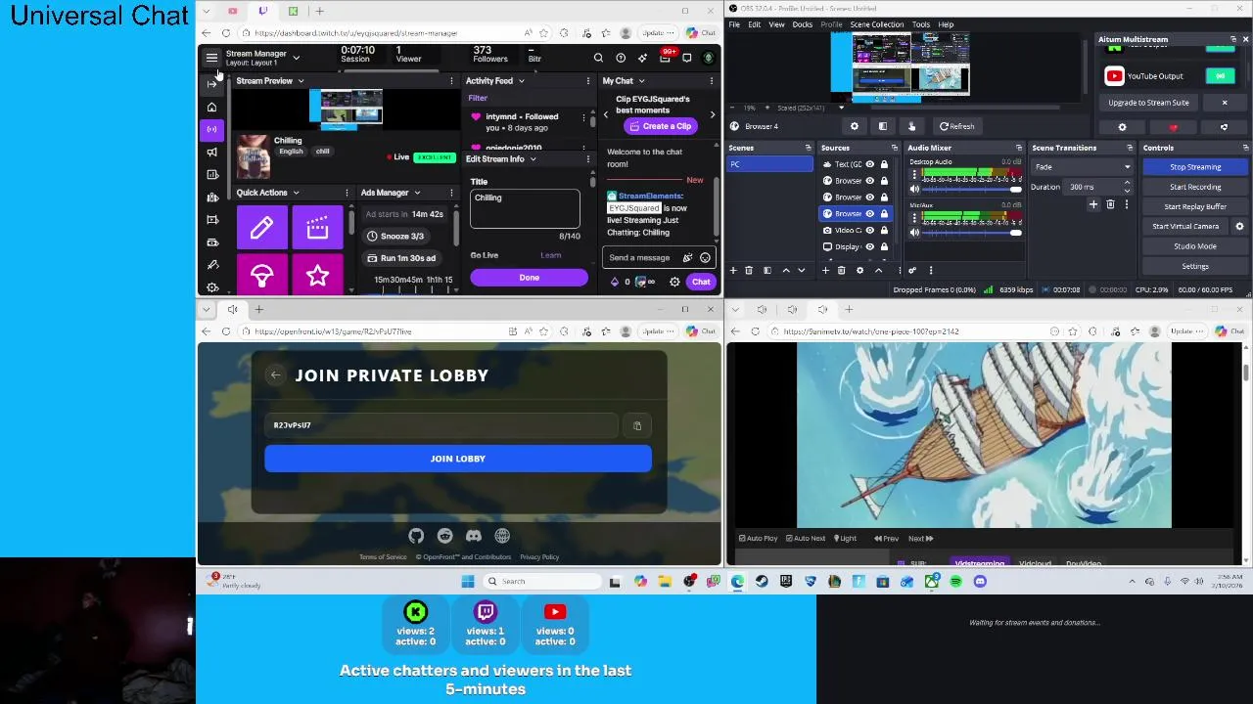Click the globe icon on OpenFront footer
The width and height of the screenshot is (1253, 704).
[502, 536]
